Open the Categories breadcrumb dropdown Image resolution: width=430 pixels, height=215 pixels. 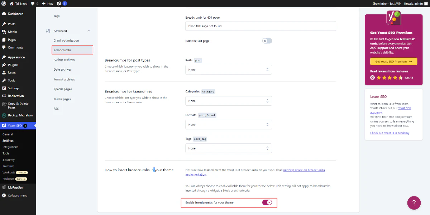228,101
